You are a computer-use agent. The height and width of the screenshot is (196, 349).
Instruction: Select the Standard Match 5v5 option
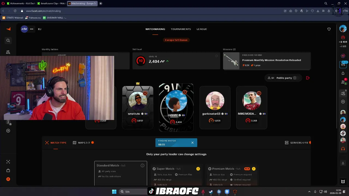pos(121,173)
